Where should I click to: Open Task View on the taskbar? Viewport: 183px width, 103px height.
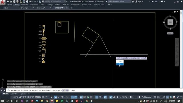point(17,101)
